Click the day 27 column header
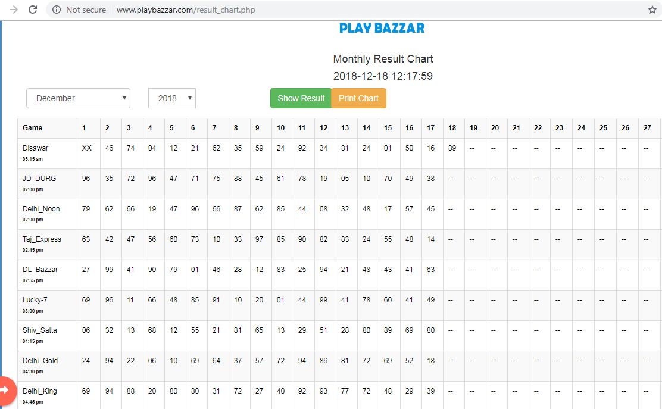The image size is (662, 409). coord(647,127)
